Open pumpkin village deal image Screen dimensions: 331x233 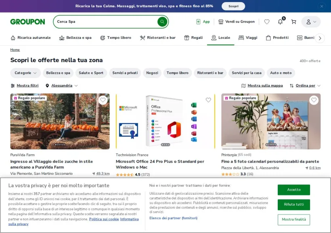point(60,122)
